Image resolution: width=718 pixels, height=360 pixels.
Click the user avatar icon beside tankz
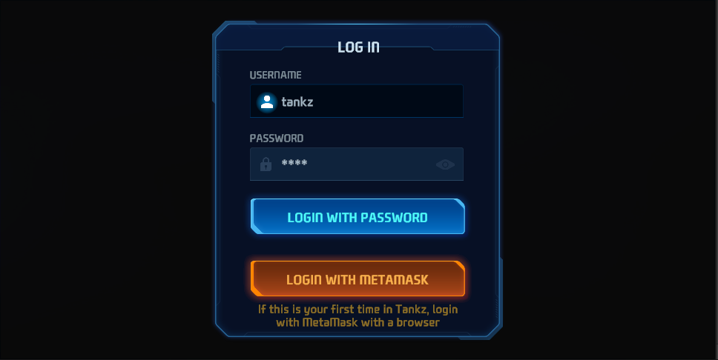click(267, 102)
